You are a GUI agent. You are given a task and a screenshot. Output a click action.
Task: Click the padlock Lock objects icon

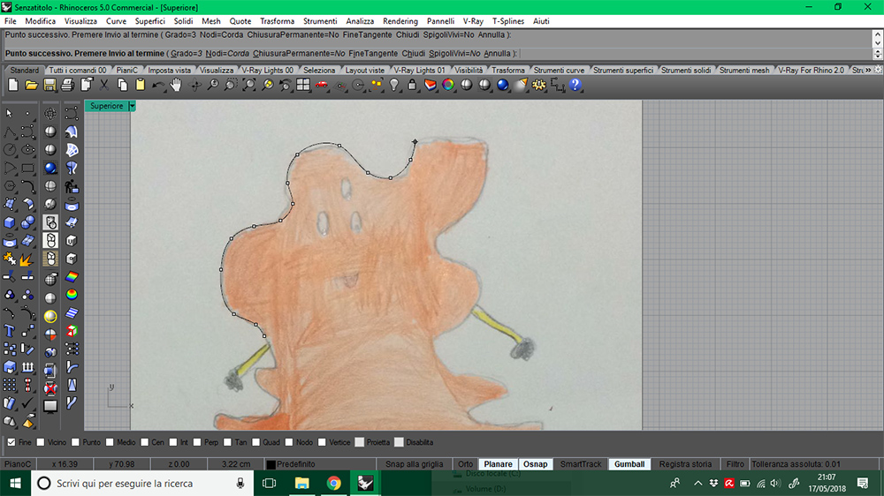tap(412, 85)
